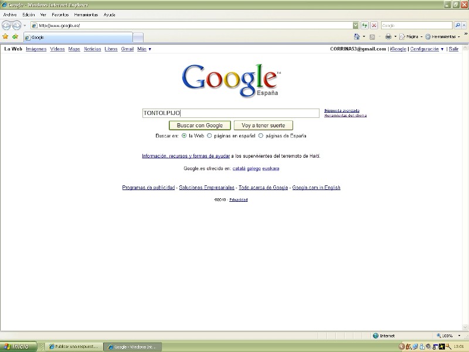Open the 'Programas de publicidad' link
The height and width of the screenshot is (352, 469).
point(148,188)
